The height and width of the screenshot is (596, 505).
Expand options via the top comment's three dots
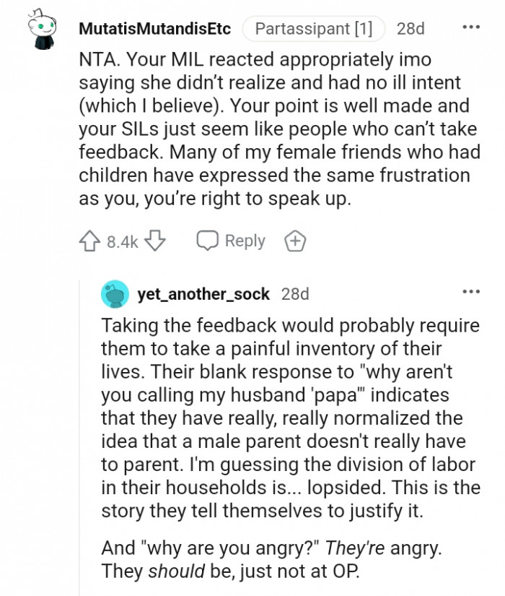[473, 27]
